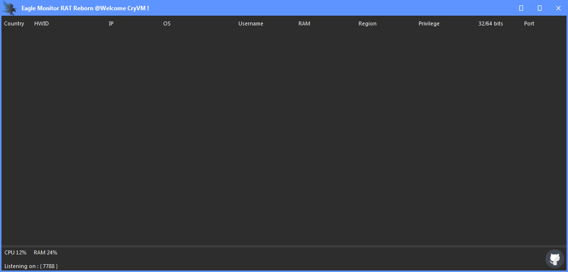Viewport: 568px width, 272px height.
Task: Maximize the Eagle Monitor window
Action: pyautogui.click(x=540, y=8)
